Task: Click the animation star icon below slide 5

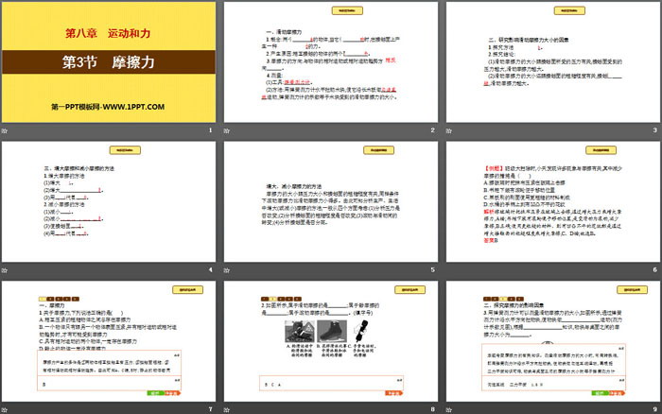Action: click(228, 268)
